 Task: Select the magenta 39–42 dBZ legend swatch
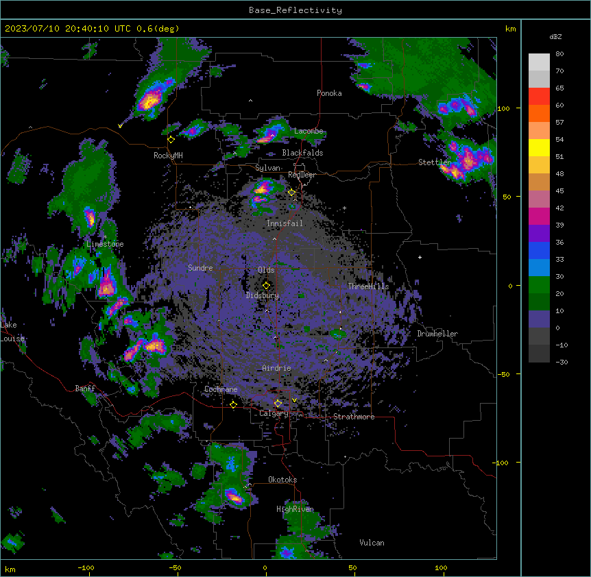tap(539, 216)
